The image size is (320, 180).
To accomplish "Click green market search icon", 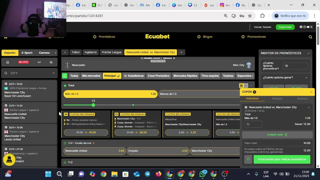I will (x=65, y=76).
